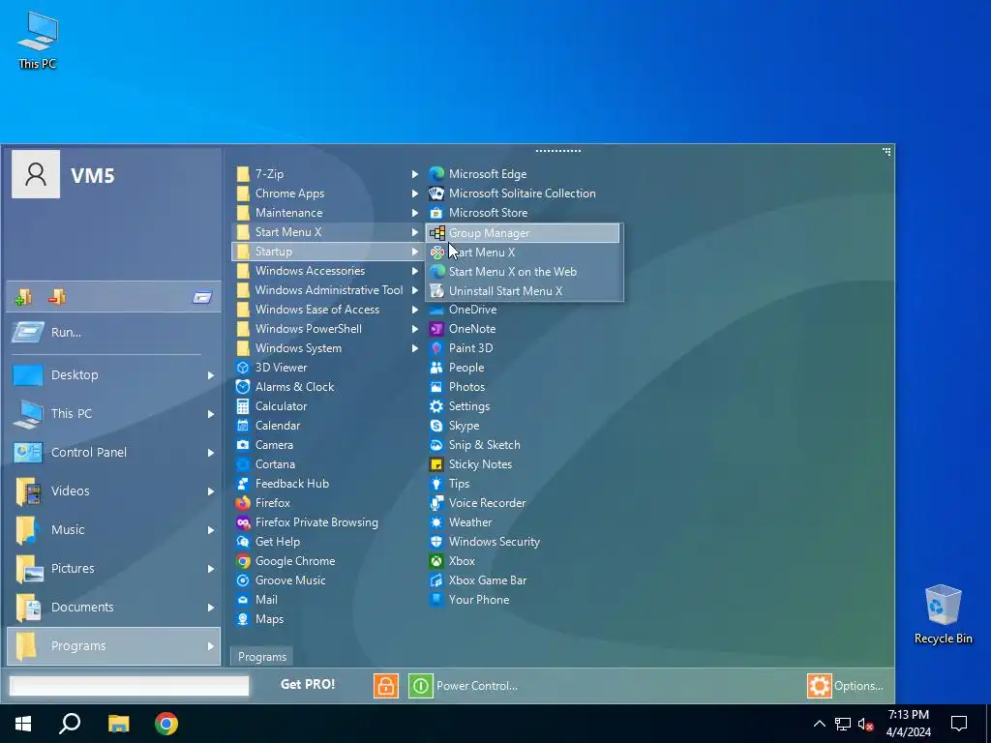This screenshot has width=991, height=743.
Task: Expand the Windows System folder
Action: pos(414,348)
